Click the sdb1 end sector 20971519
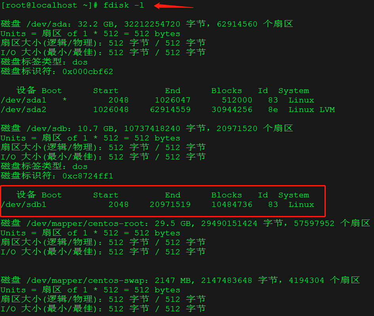The image size is (374, 316). pos(170,204)
